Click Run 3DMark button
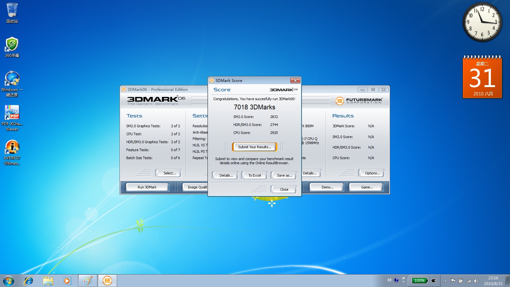 tap(147, 187)
